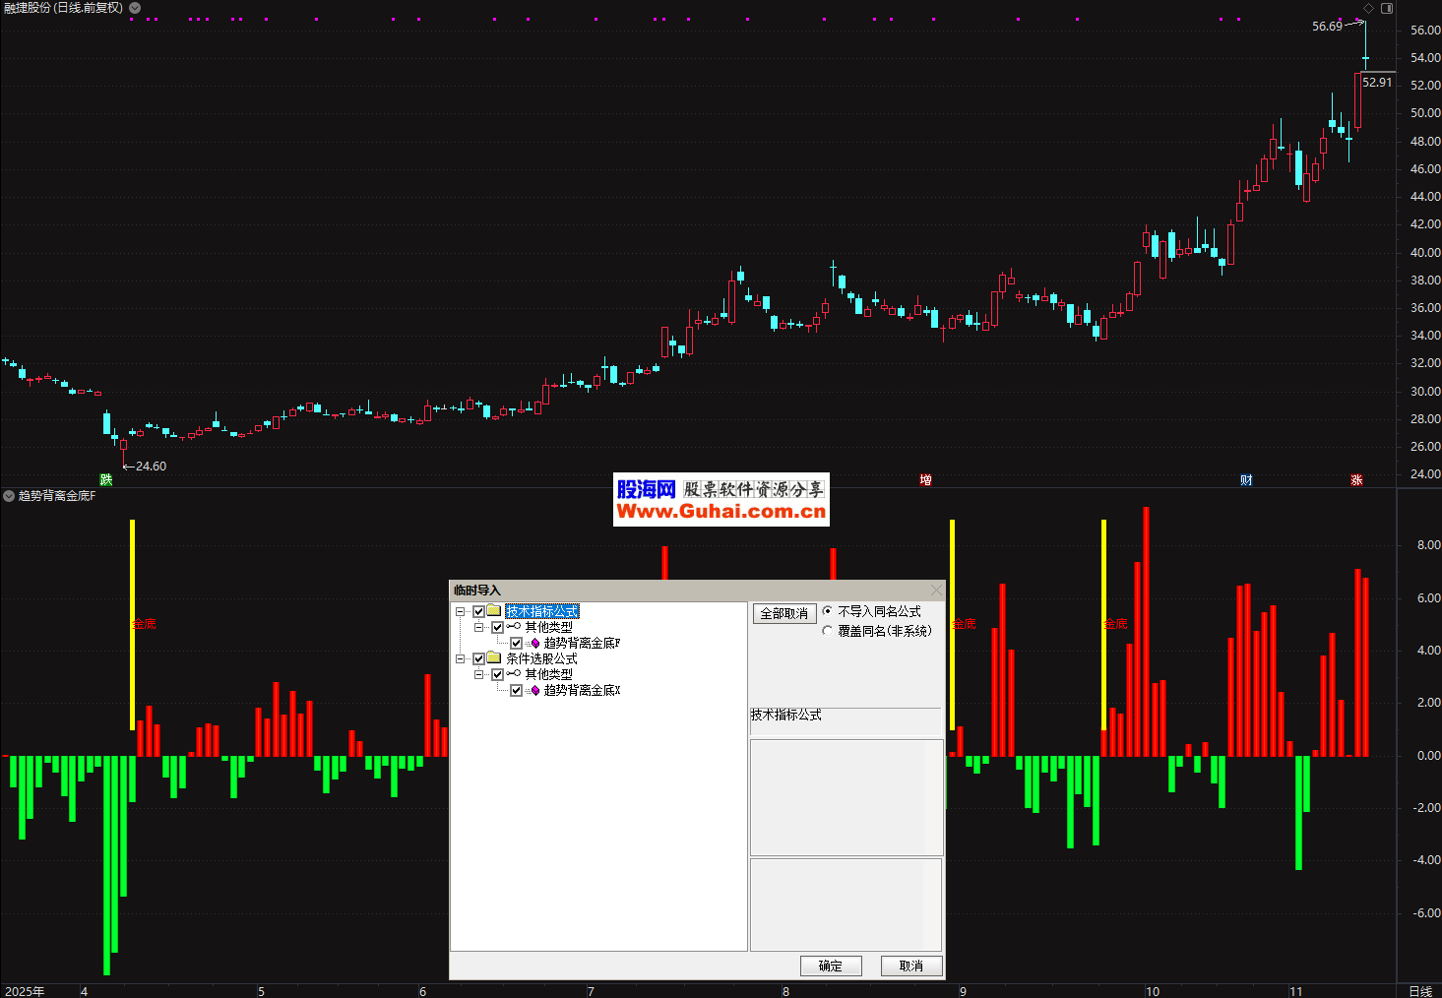
Task: Click the 全部取消 button
Action: pos(784,613)
